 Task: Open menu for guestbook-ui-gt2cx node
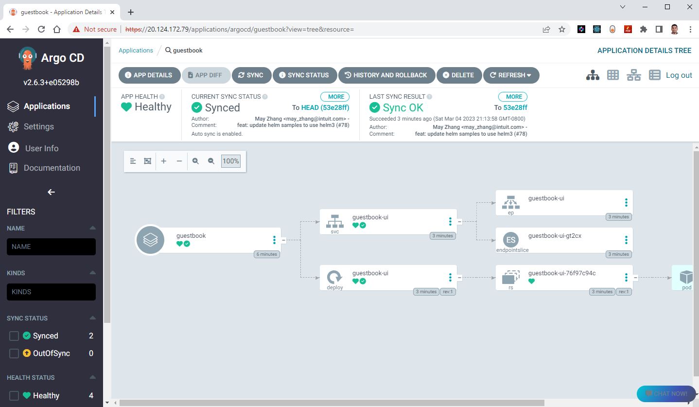pyautogui.click(x=626, y=240)
